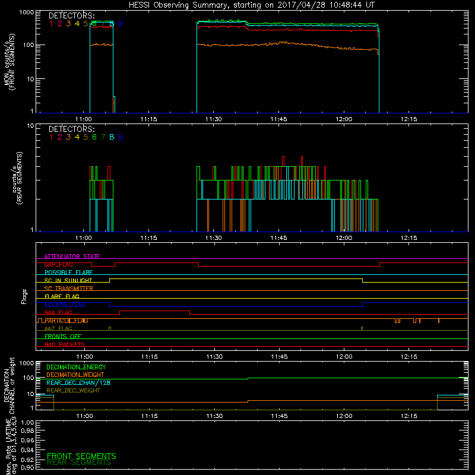Image resolution: width=475 pixels, height=475 pixels.
Task: Click the 11:30 tick under the front segments plot
Action: [214, 119]
